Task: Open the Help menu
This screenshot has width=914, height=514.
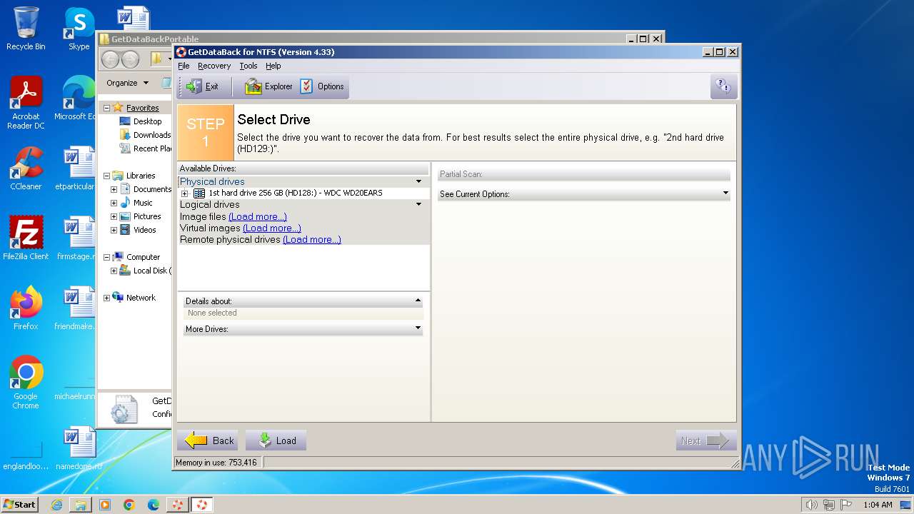Action: click(273, 66)
